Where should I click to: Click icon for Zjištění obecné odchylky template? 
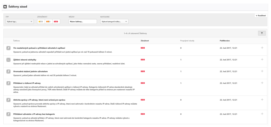coord(8,60)
